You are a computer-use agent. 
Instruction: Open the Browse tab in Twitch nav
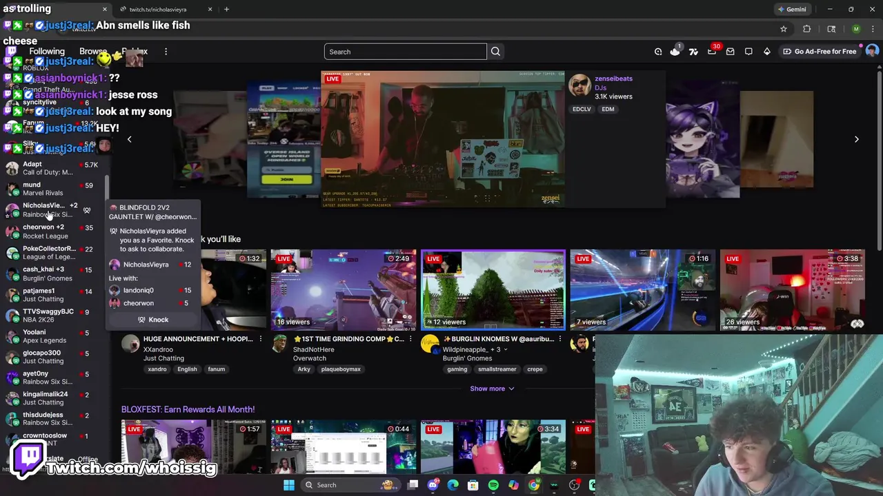click(93, 52)
